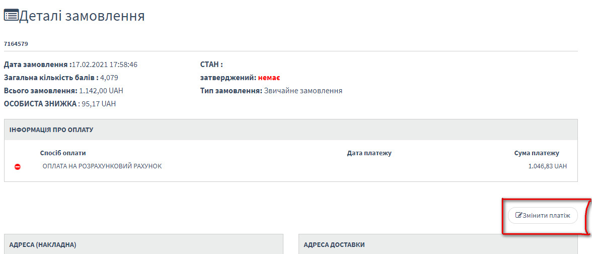Screen dimensions: 592x254
Task: Click the red no-entry payment status icon
Action: click(18, 166)
